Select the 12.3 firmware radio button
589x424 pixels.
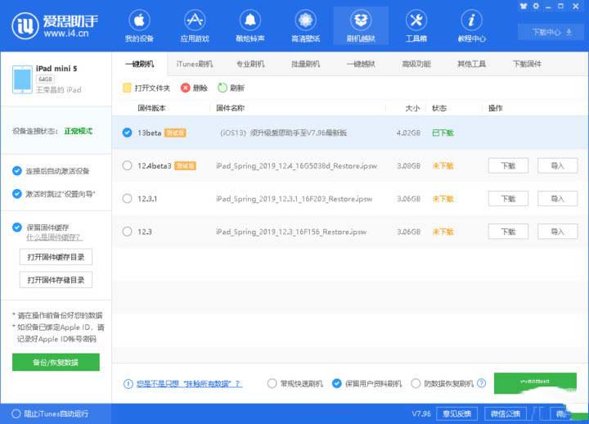coord(128,232)
